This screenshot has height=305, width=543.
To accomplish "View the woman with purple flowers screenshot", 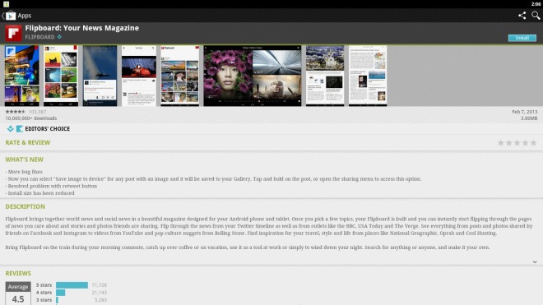I will click(228, 76).
